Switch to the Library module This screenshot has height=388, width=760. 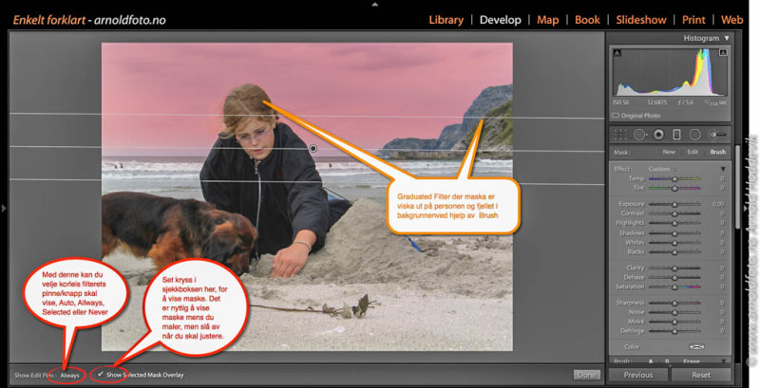click(446, 20)
